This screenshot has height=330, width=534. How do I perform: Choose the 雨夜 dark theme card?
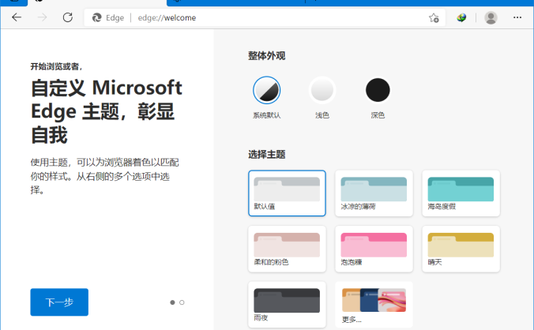coord(287,305)
